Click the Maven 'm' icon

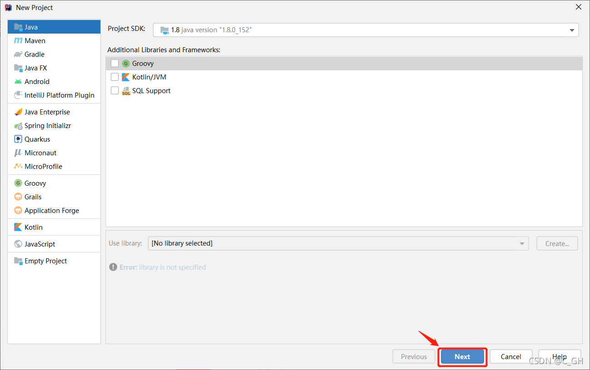(18, 40)
